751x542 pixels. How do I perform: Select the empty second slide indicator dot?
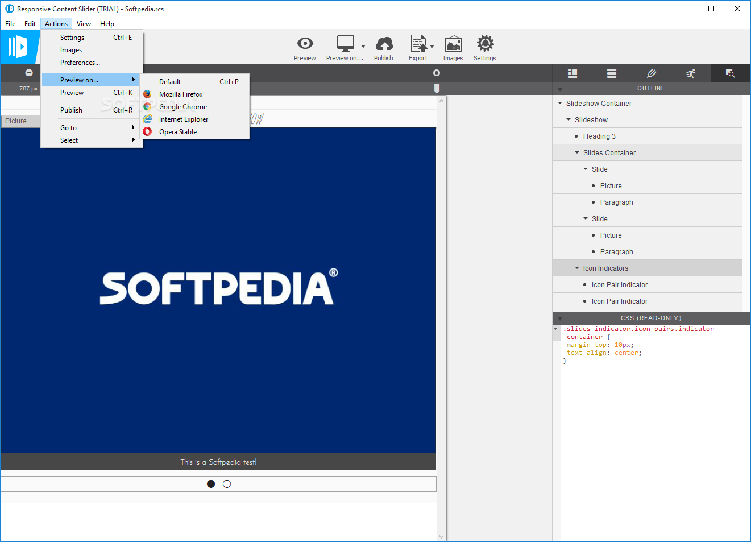(227, 484)
